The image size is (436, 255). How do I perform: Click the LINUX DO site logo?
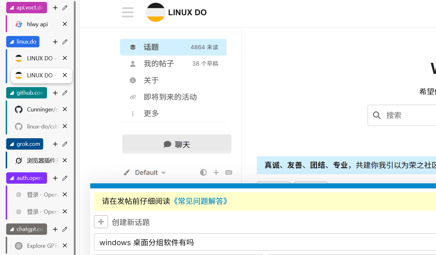point(176,12)
